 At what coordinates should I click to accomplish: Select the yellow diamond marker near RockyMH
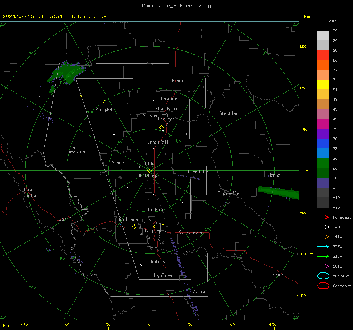click(x=105, y=102)
